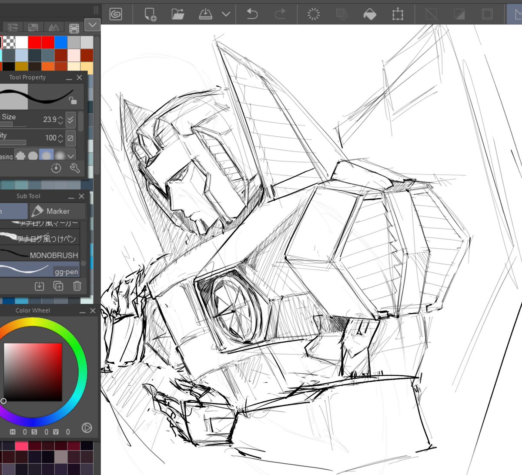Open the opacity dynamics settings button

[x=70, y=138]
